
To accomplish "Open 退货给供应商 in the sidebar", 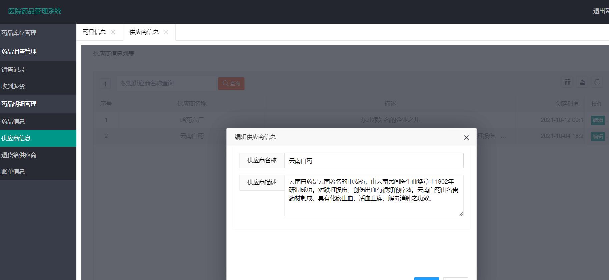I will (x=38, y=155).
